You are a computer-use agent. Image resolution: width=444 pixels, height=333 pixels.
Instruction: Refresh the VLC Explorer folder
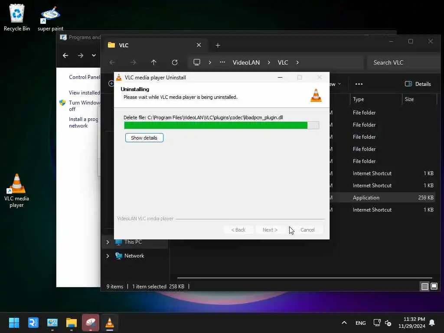coord(175,62)
